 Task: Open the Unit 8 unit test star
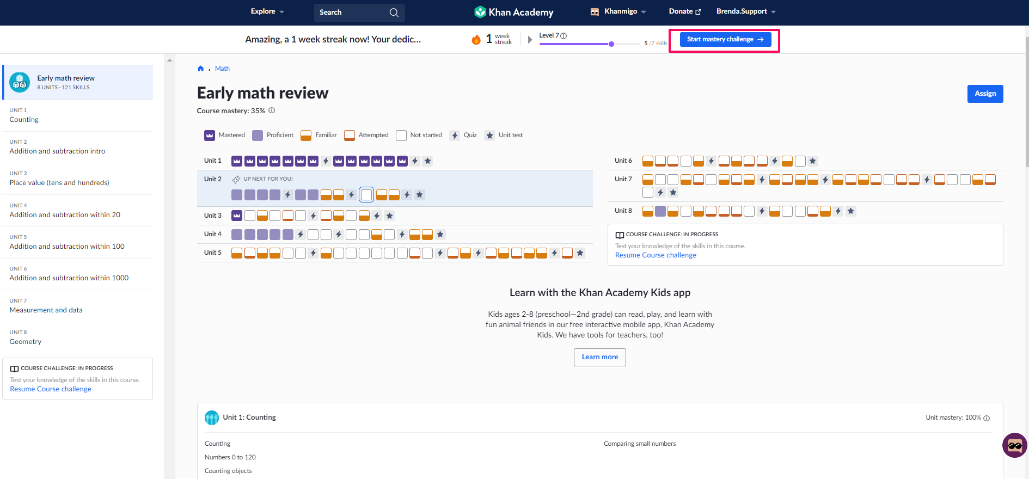click(851, 211)
